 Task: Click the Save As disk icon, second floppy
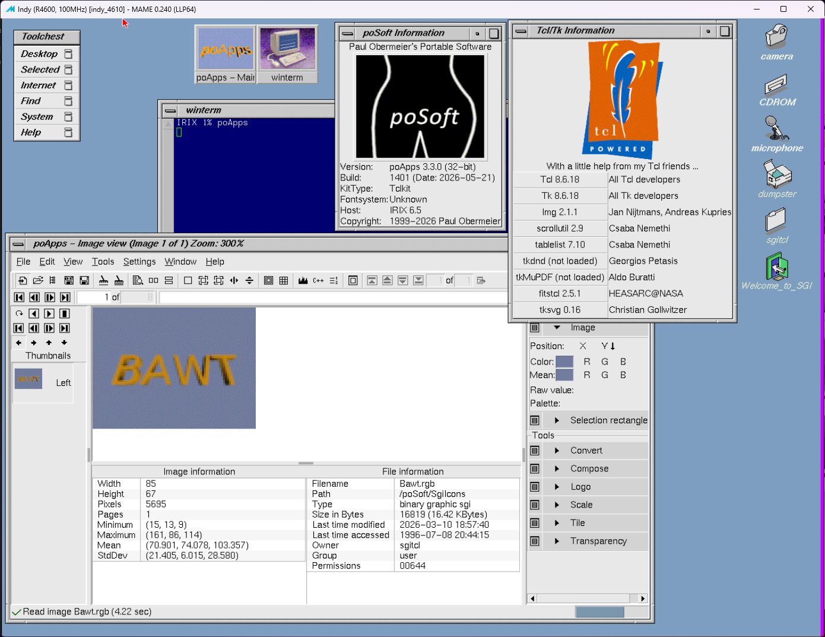[84, 280]
